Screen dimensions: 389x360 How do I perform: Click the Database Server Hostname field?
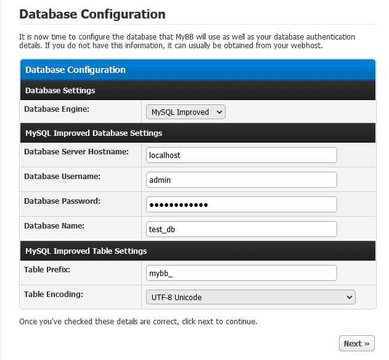pos(242,155)
